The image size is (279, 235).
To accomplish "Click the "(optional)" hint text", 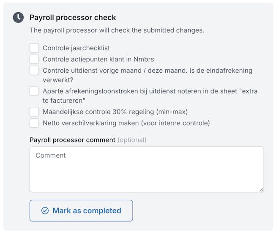I will click(x=132, y=140).
